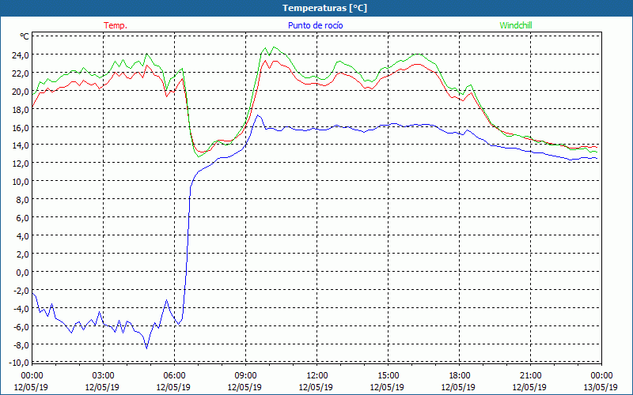633x395 pixels.
Task: Click the 12,0 y-axis value
Action: 21,164
